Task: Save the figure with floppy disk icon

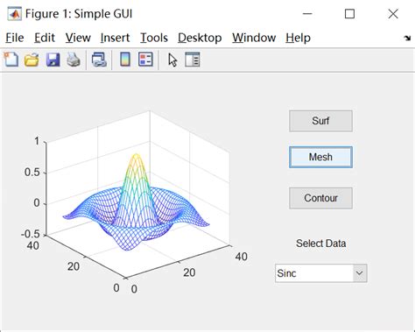Action: [53, 60]
